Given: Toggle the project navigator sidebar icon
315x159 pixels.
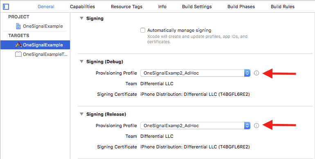Looking at the screenshot, I should point(6,7).
